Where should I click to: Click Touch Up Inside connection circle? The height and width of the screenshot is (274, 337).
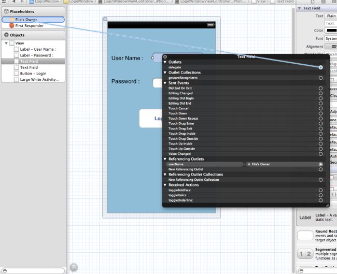coord(320,144)
